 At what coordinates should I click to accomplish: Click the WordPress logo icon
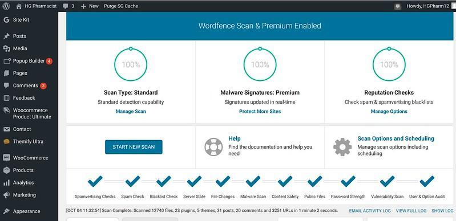coord(6,6)
